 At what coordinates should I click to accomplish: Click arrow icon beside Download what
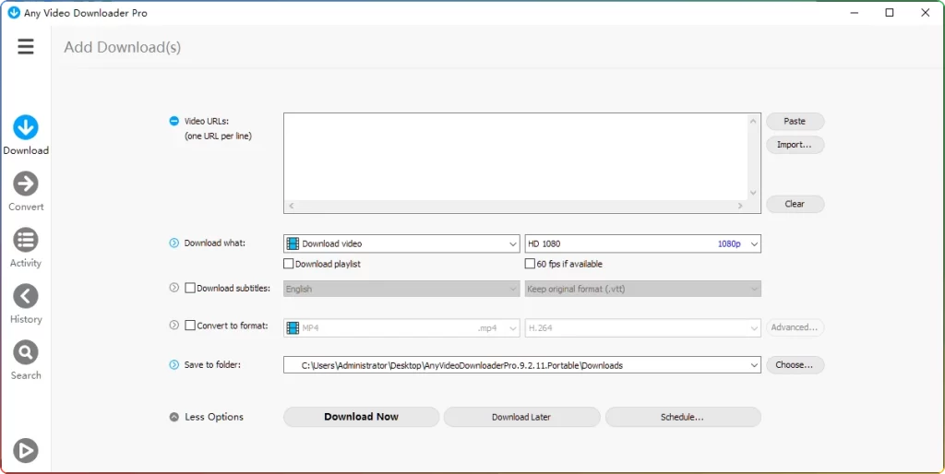coord(174,243)
